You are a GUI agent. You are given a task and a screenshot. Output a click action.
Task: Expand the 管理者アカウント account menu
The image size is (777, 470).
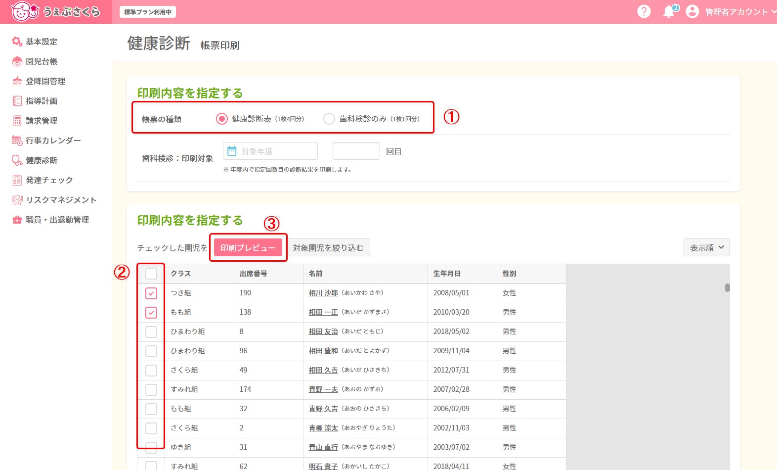pos(740,12)
